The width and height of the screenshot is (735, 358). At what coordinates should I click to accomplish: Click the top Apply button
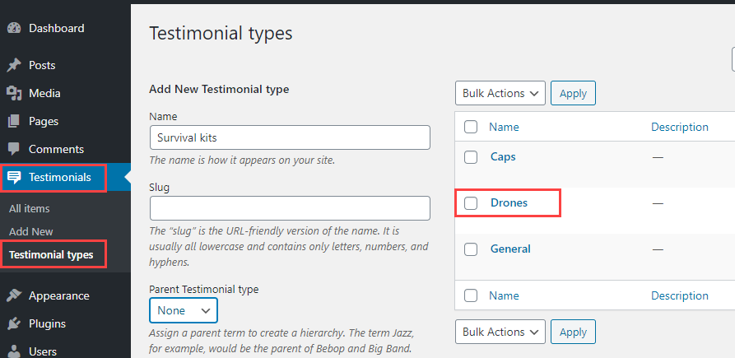(573, 93)
